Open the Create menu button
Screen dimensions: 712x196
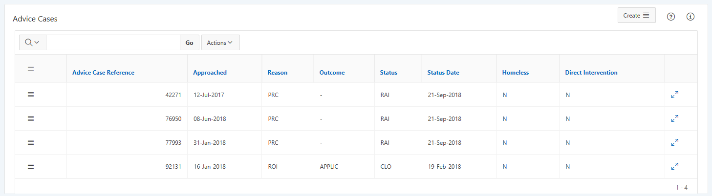pos(636,15)
